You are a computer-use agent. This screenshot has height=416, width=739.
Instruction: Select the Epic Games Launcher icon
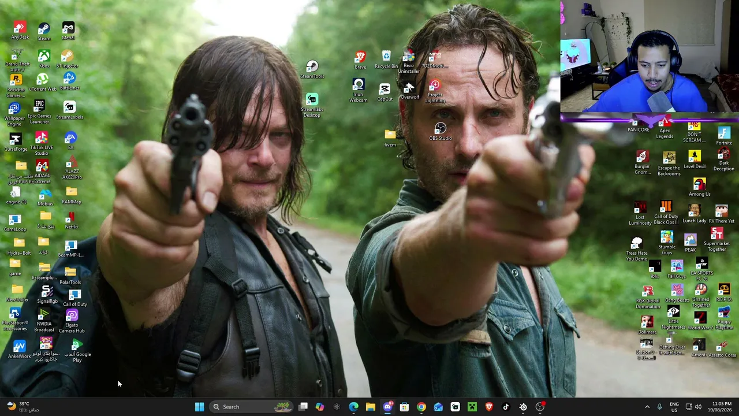pos(39,112)
